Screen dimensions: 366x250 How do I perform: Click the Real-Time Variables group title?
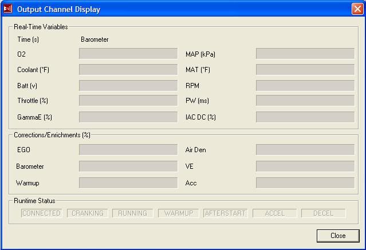(41, 27)
